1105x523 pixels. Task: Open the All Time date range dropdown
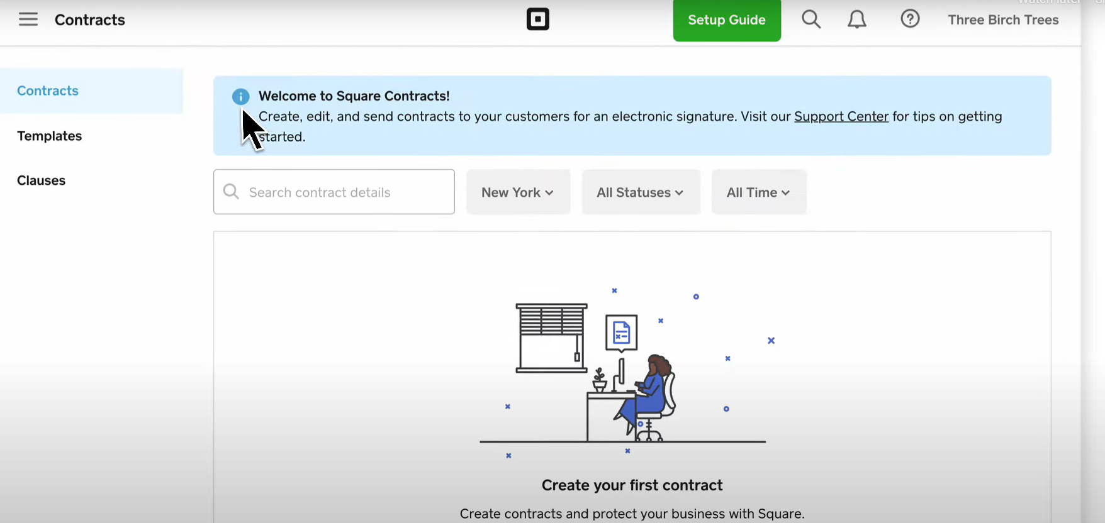click(758, 192)
